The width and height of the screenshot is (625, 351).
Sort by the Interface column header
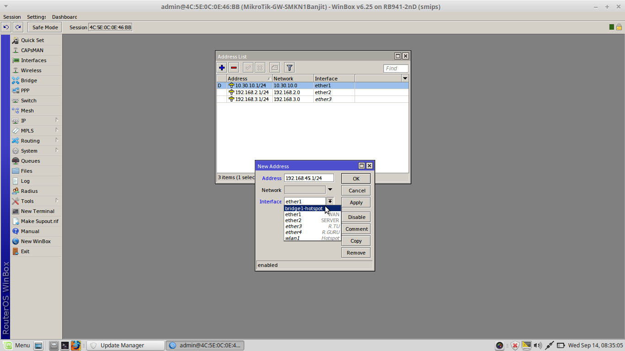coord(334,79)
